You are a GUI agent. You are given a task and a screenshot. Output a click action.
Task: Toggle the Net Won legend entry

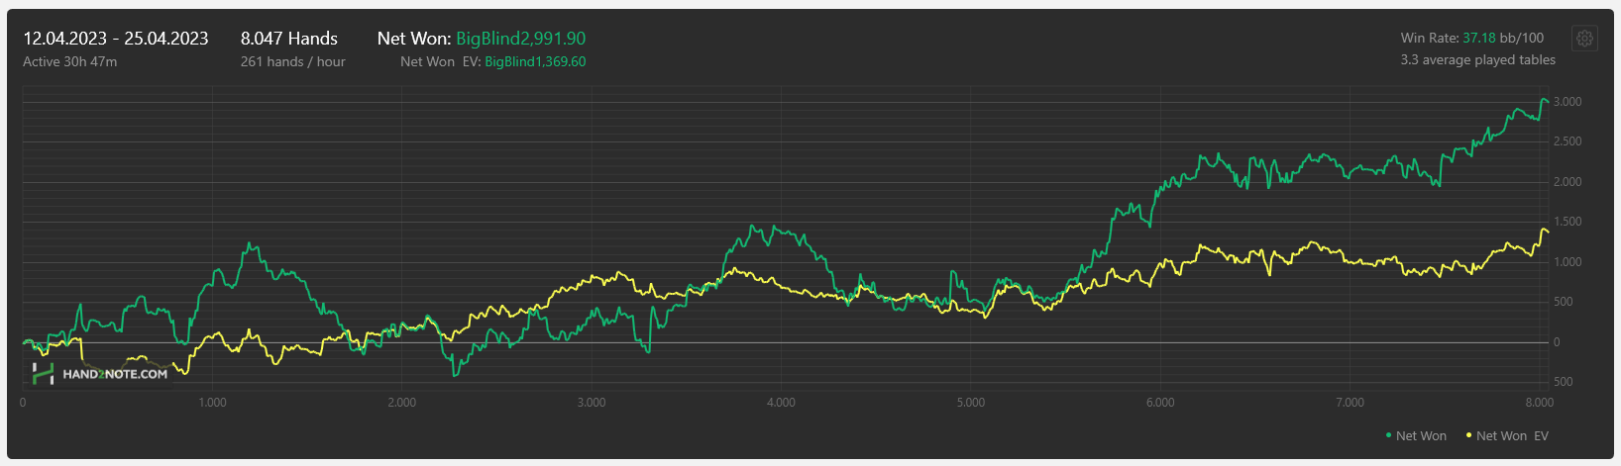(x=1416, y=435)
